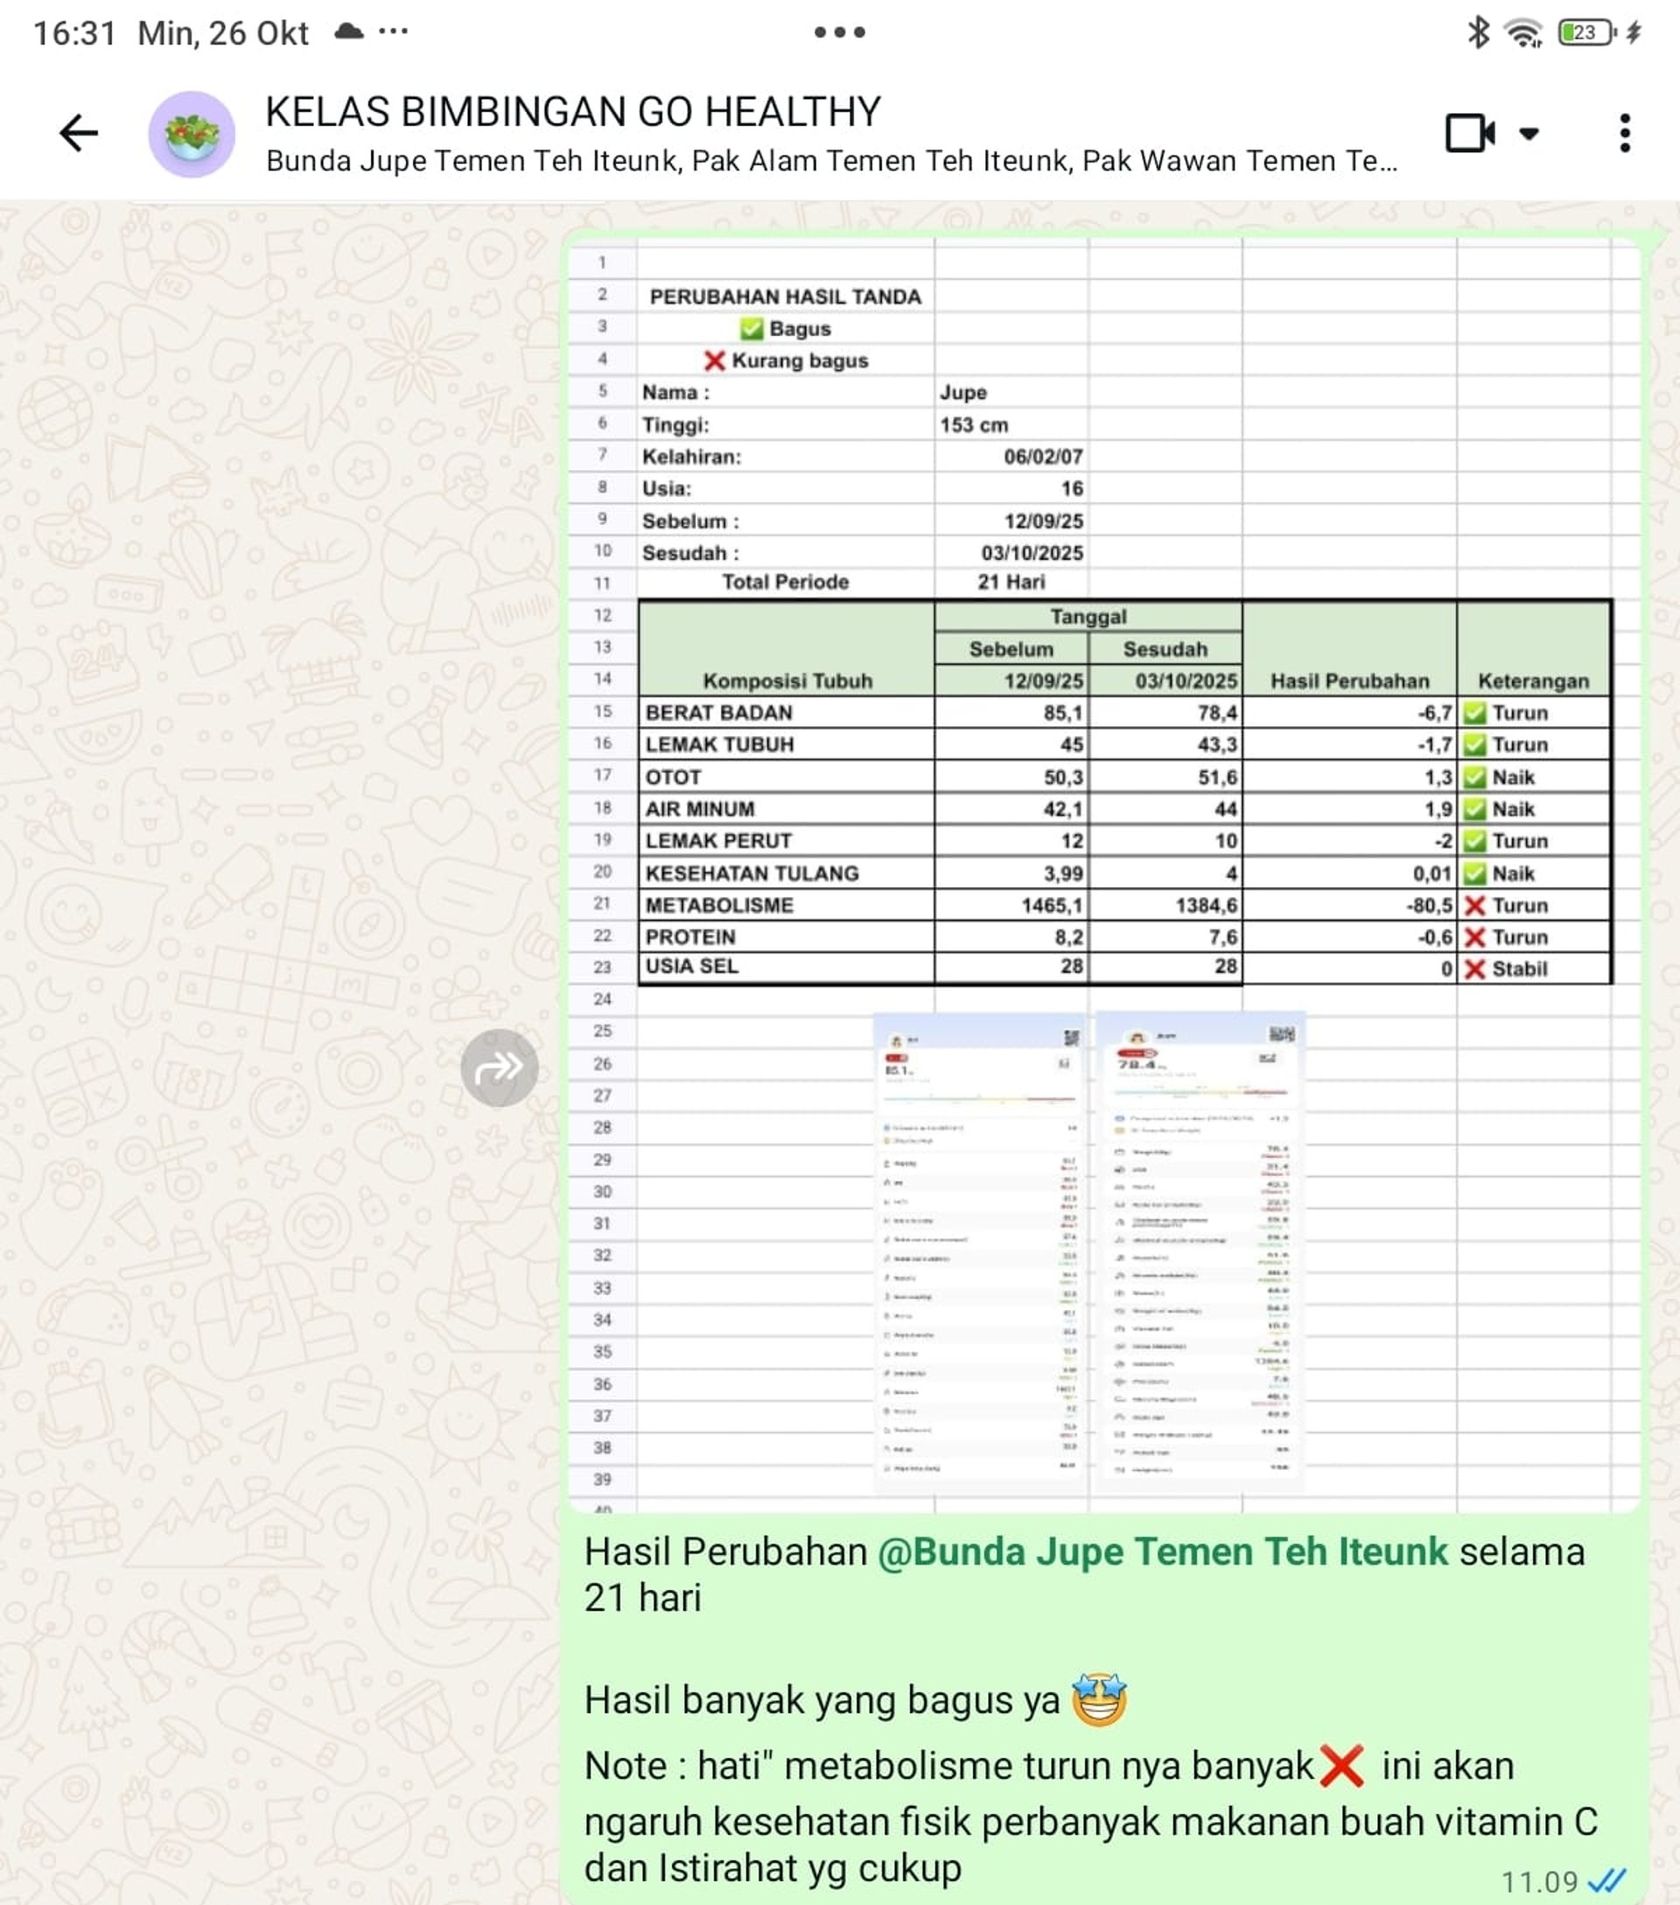The height and width of the screenshot is (1905, 1680).
Task: Tap the Wi-Fi status bar icon
Action: pyautogui.click(x=1524, y=33)
